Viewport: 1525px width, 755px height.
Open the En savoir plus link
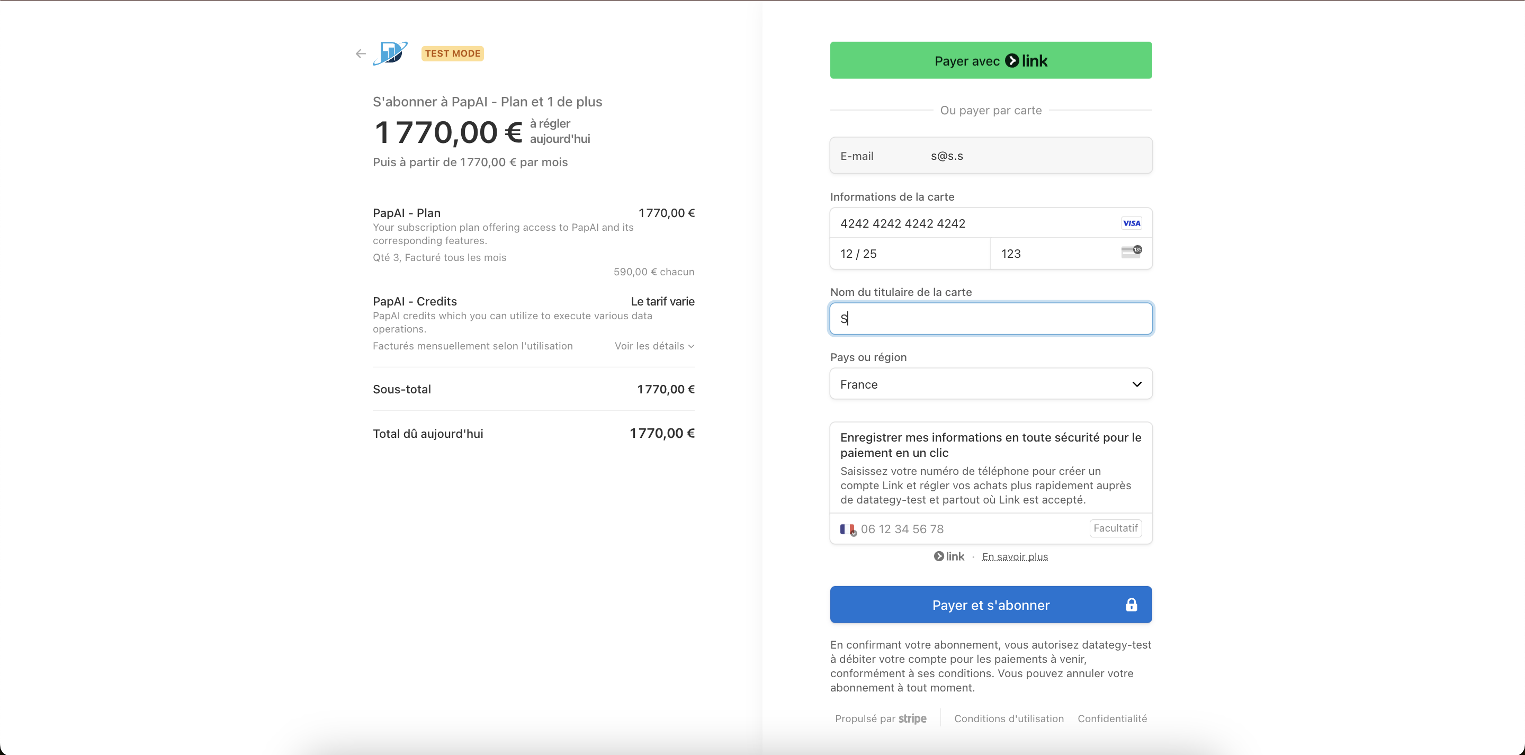point(1014,556)
